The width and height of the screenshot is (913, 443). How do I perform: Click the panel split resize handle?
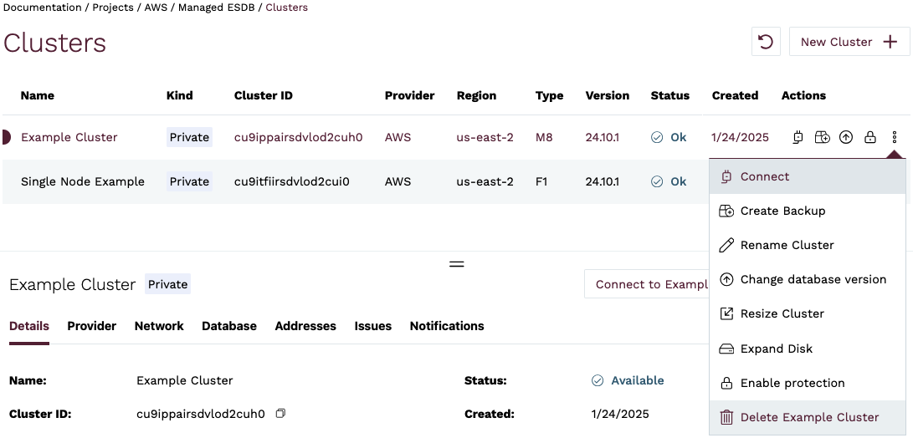point(457,263)
